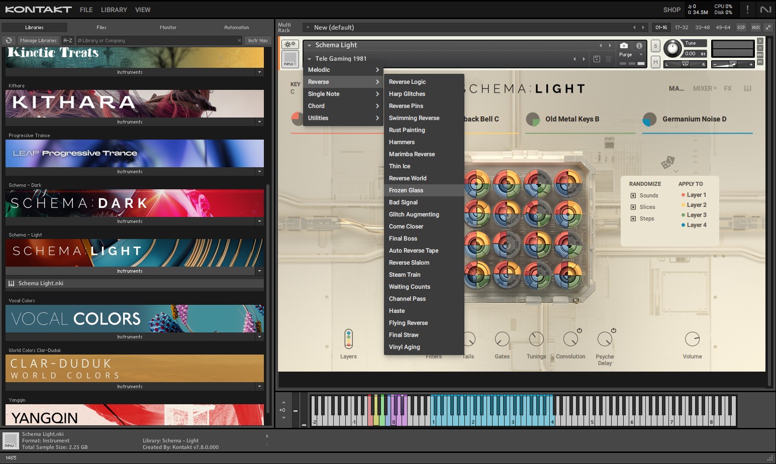
Task: Open the New (default) multi dropdown
Action: (x=308, y=28)
